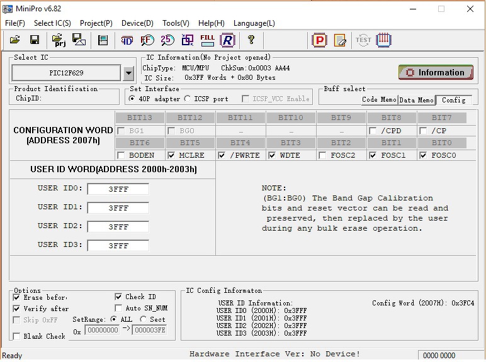Click the 0000 0000 status bar counter

click(439, 356)
